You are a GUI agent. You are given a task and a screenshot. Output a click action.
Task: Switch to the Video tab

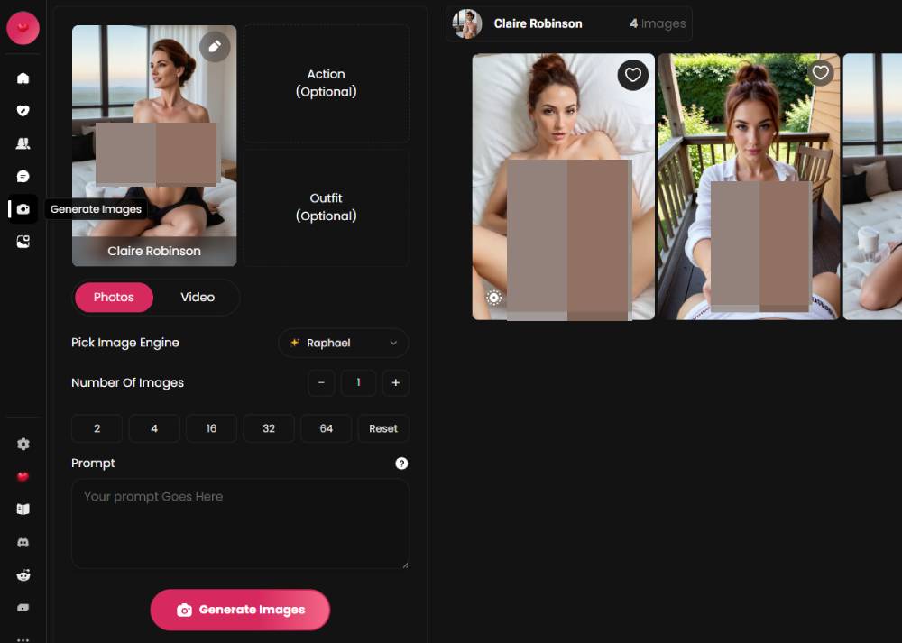[x=198, y=298]
